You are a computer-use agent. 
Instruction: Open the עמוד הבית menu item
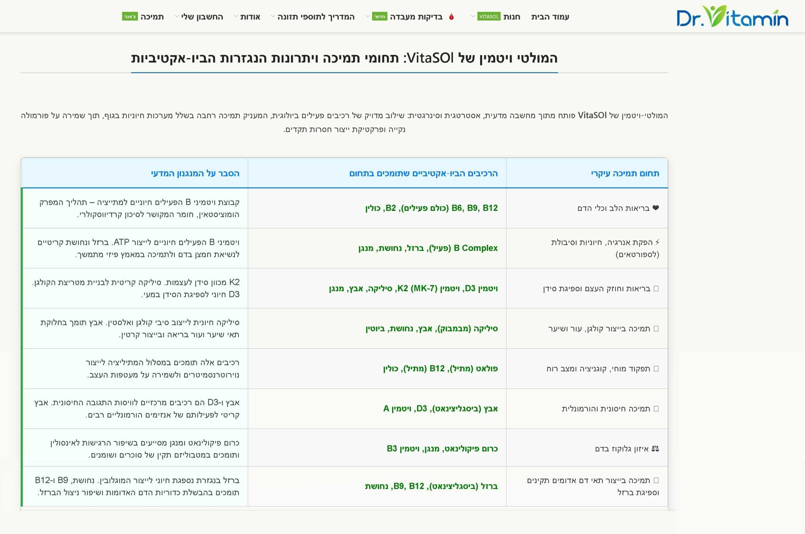click(x=550, y=17)
